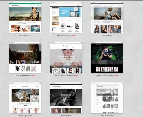Click the 'Light blue, Left menu' caption
This screenshot has height=117, width=143.
(66, 35)
